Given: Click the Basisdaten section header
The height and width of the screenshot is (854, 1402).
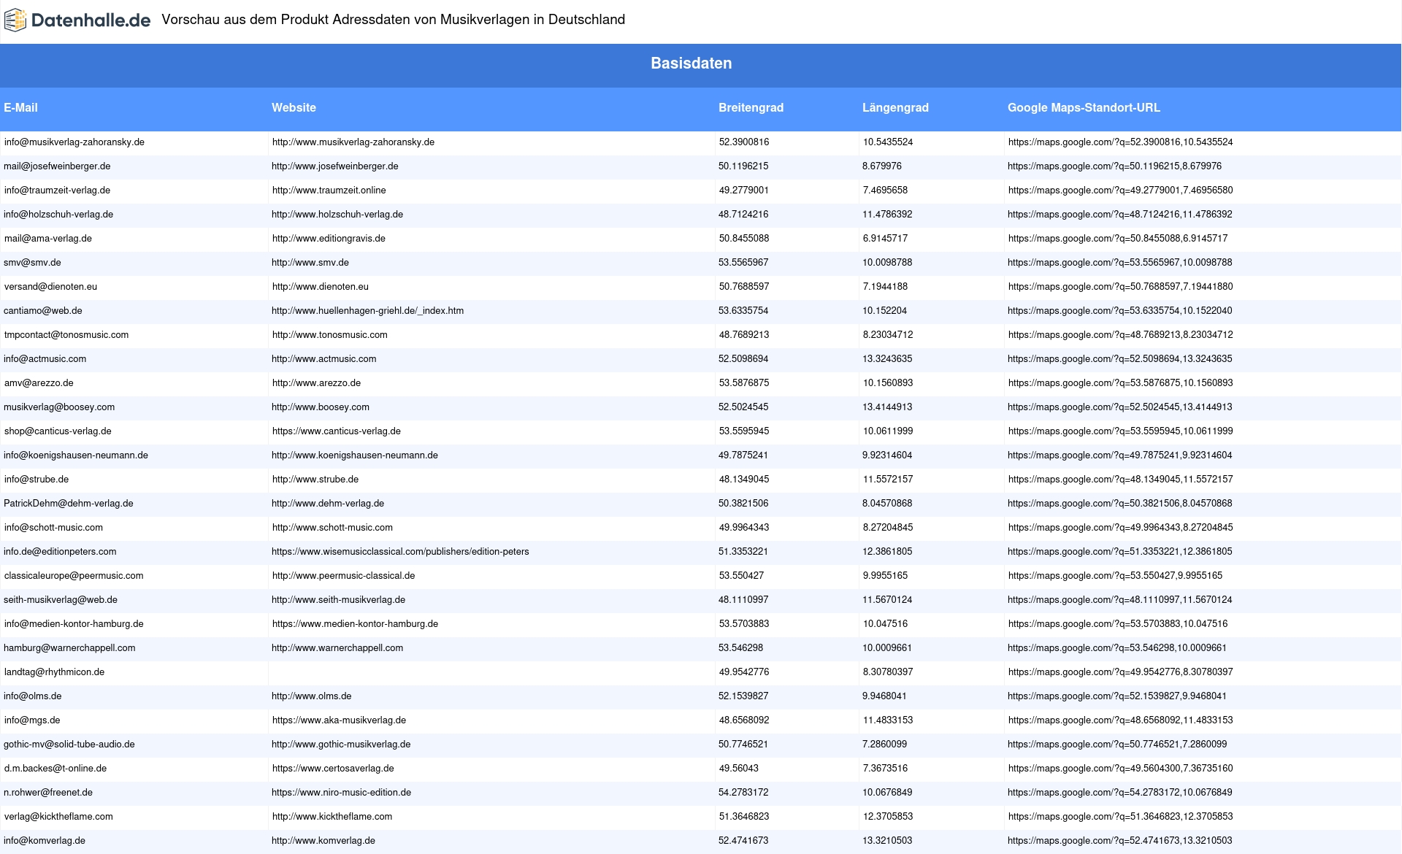Looking at the screenshot, I should pos(692,64).
